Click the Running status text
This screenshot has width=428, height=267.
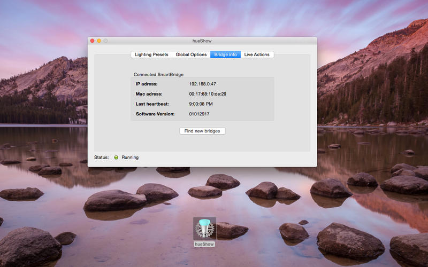pyautogui.click(x=130, y=158)
